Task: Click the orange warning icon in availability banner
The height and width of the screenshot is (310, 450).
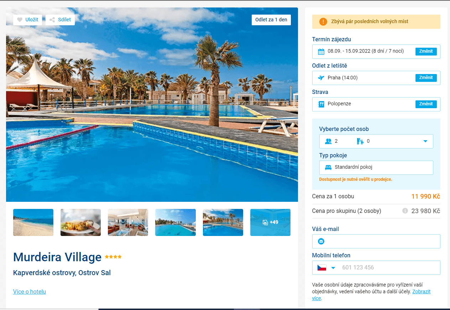Action: (323, 22)
